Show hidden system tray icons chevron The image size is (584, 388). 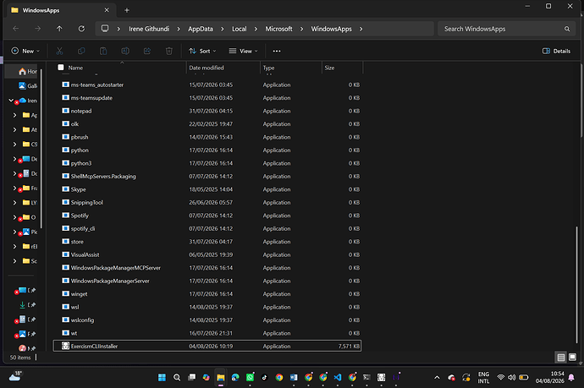point(437,378)
